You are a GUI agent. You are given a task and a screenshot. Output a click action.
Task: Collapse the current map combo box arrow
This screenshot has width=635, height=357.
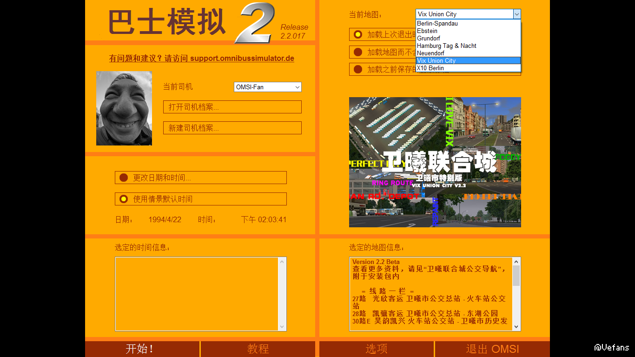tap(517, 14)
